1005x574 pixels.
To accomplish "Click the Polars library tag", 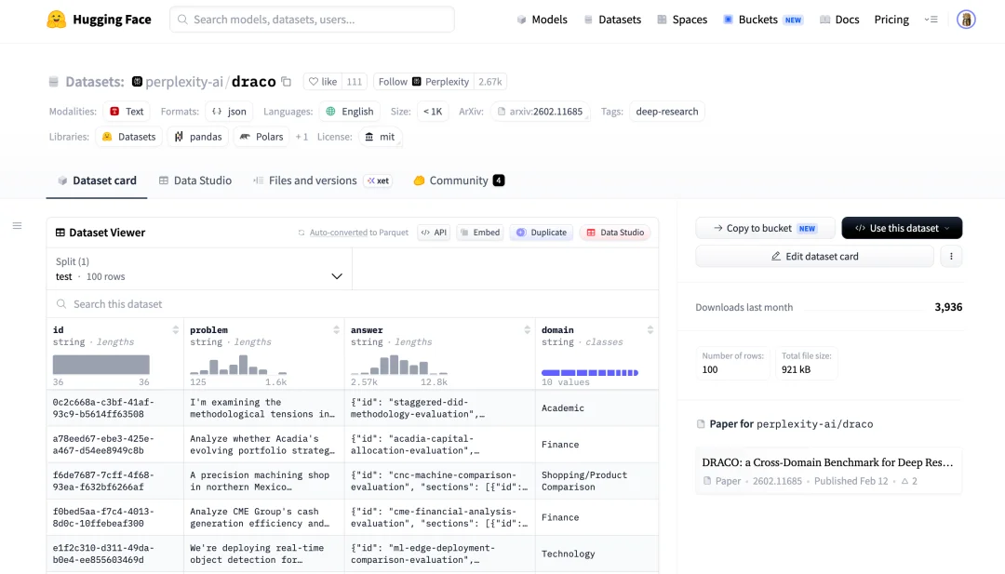I will (261, 137).
